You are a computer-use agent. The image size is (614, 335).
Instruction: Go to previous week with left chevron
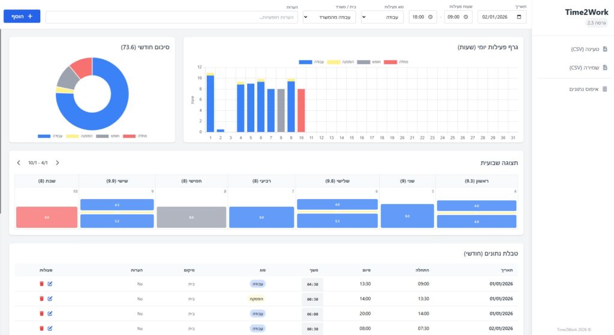point(19,162)
